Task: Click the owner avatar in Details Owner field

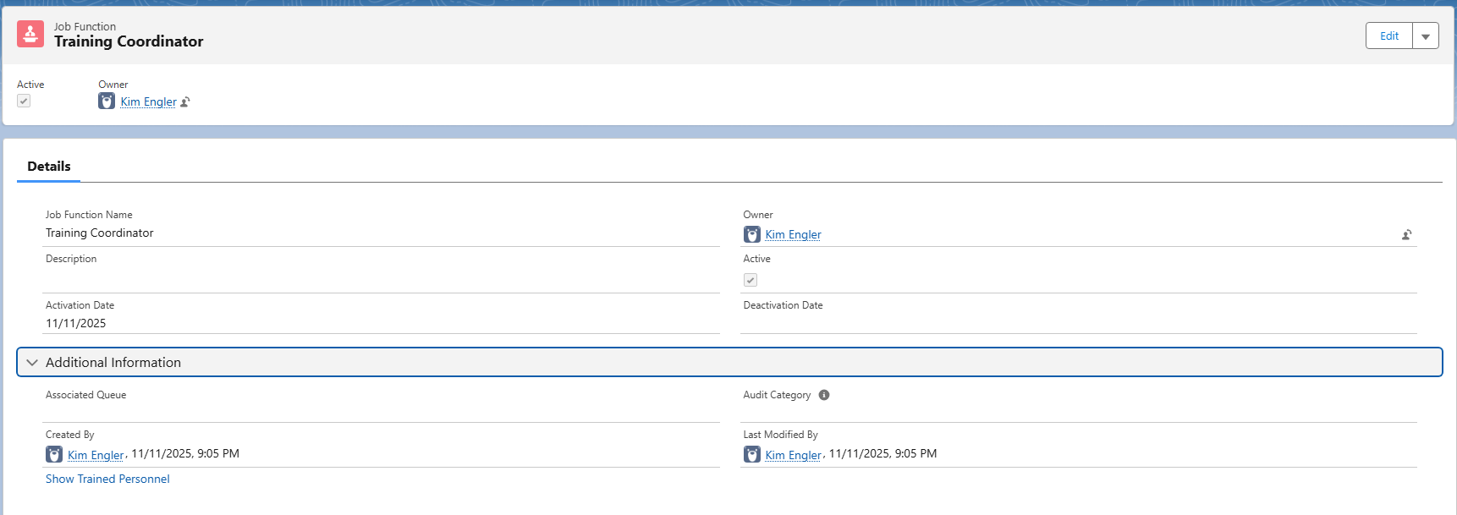Action: pyautogui.click(x=751, y=234)
